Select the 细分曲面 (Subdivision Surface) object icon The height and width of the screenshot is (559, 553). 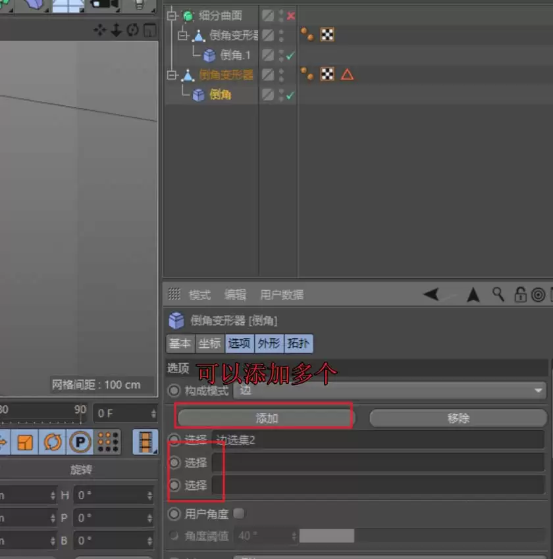pyautogui.click(x=188, y=16)
